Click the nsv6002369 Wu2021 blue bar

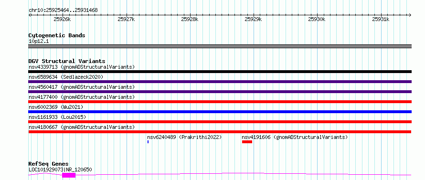[220, 112]
